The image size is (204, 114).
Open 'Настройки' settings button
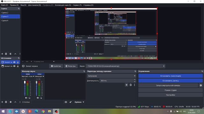pyautogui.click(x=171, y=95)
